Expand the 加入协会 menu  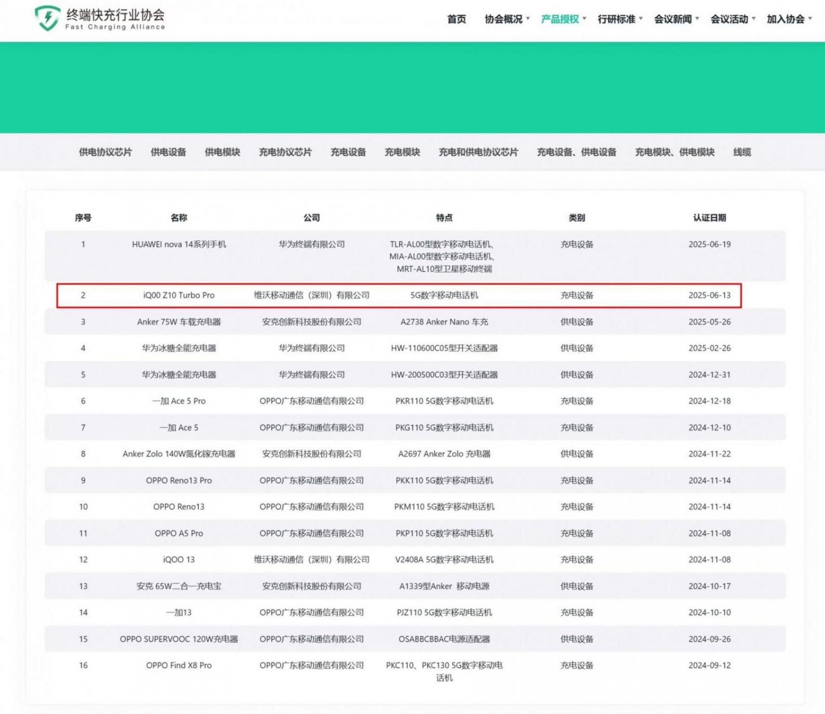coord(788,19)
